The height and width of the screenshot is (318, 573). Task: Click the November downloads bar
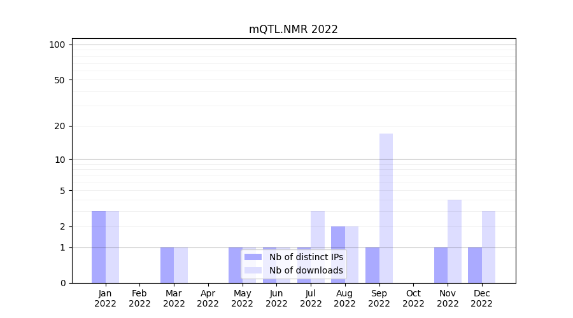pyautogui.click(x=454, y=241)
